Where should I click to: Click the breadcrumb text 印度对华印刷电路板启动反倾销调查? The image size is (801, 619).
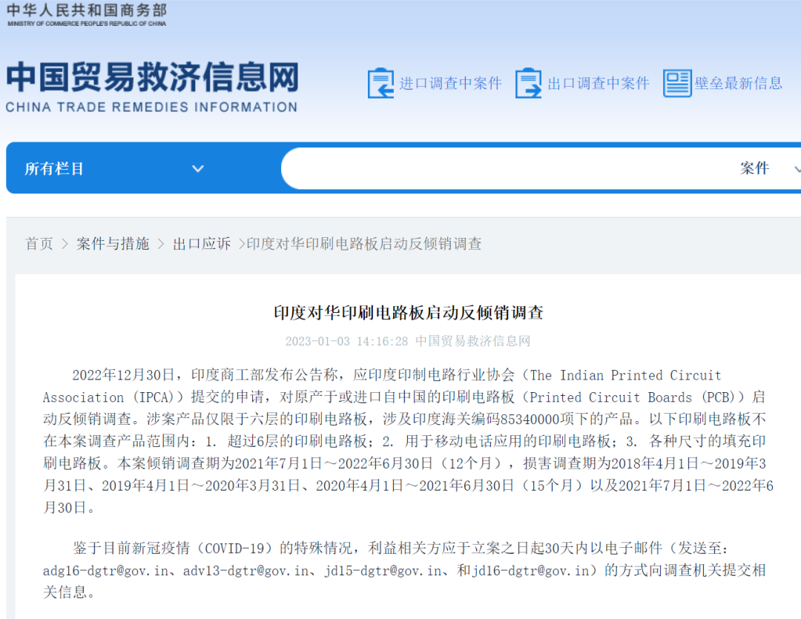point(364,244)
